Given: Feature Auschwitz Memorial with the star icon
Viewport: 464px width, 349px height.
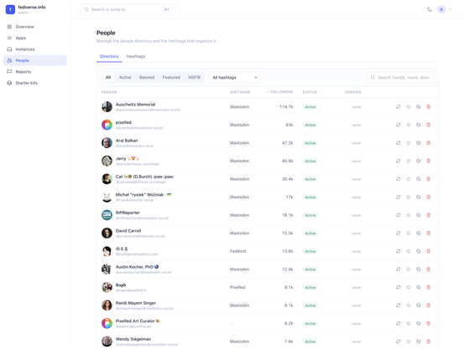Looking at the screenshot, I should tap(408, 106).
